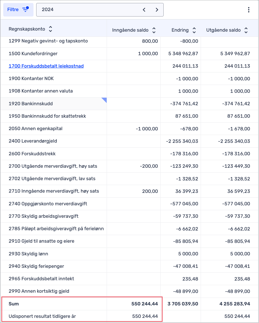259x323 pixels.
Task: Select Udisponert resultat tidligere år row
Action: [42, 316]
